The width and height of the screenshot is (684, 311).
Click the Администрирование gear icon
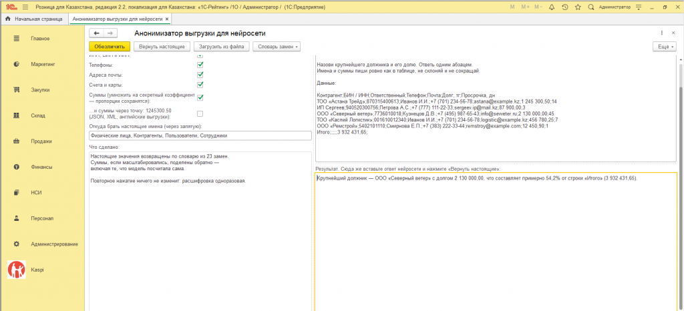pyautogui.click(x=17, y=244)
